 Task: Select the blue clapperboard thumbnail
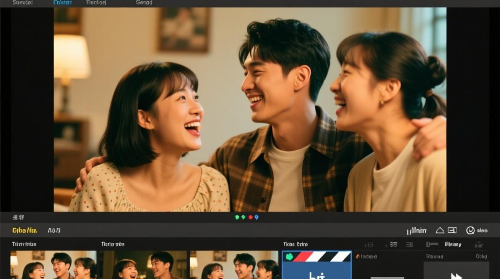317,265
